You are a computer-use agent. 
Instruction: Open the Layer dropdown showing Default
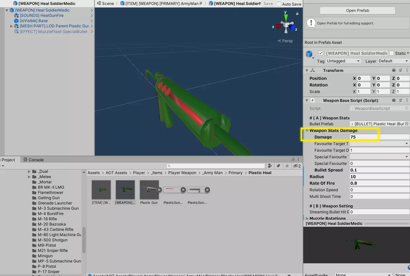pyautogui.click(x=393, y=61)
